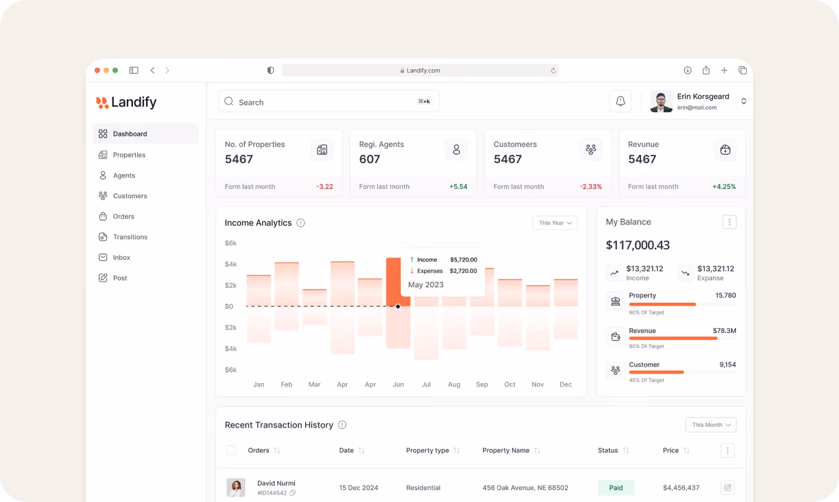Click the 456 Oak Avenue property name
This screenshot has width=839, height=502.
tap(526, 488)
